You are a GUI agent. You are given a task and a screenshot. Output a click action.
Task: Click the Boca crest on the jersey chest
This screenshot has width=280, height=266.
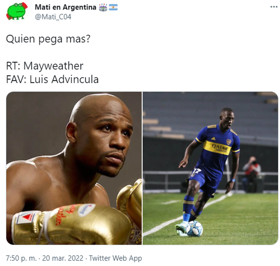[x=229, y=142]
